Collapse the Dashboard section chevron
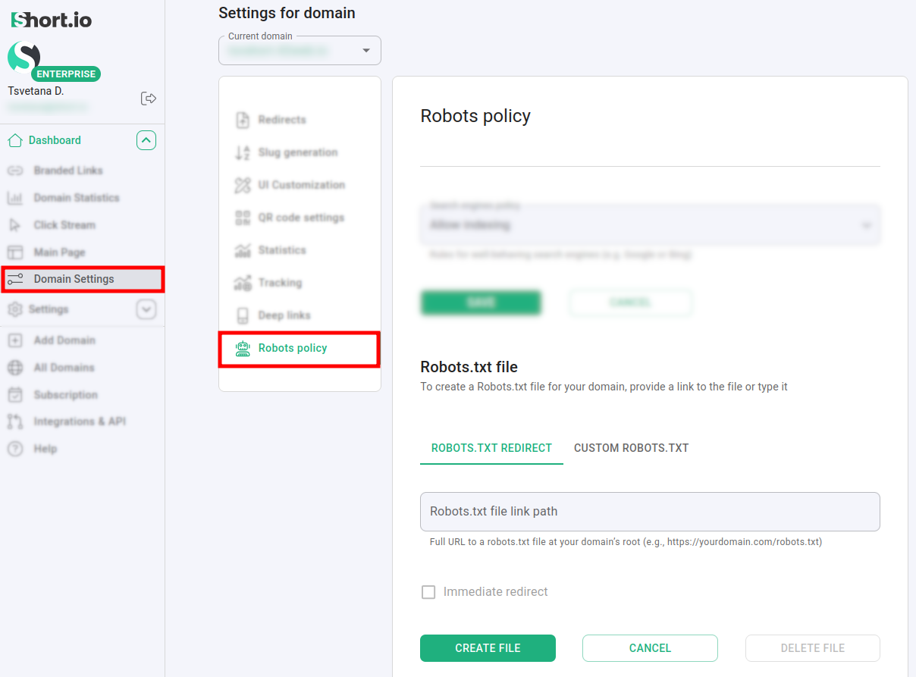Image resolution: width=916 pixels, height=677 pixels. [146, 140]
